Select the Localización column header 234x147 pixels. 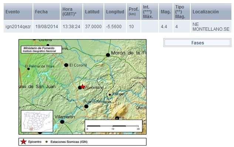point(211,12)
